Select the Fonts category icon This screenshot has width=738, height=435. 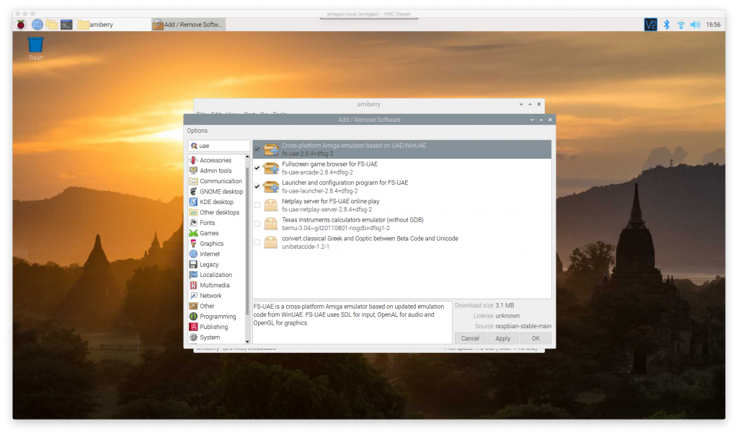tap(193, 222)
